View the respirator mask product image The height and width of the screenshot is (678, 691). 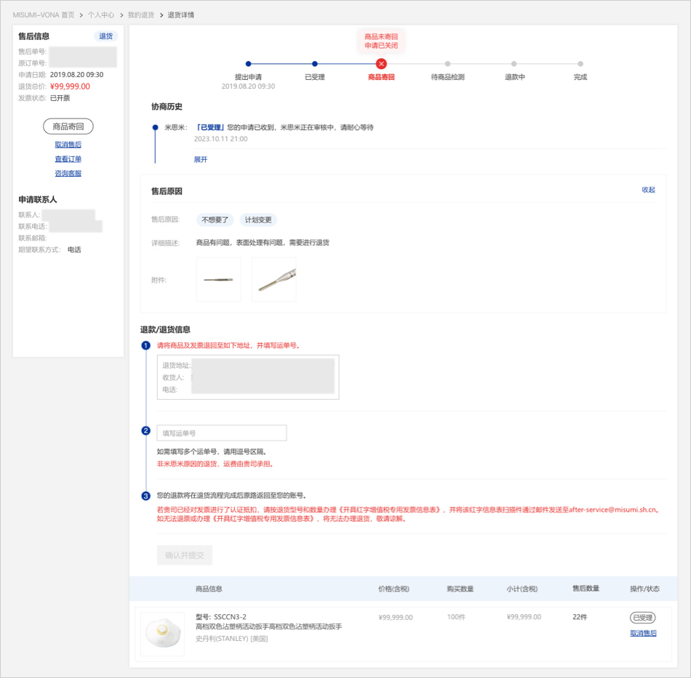pos(163,634)
